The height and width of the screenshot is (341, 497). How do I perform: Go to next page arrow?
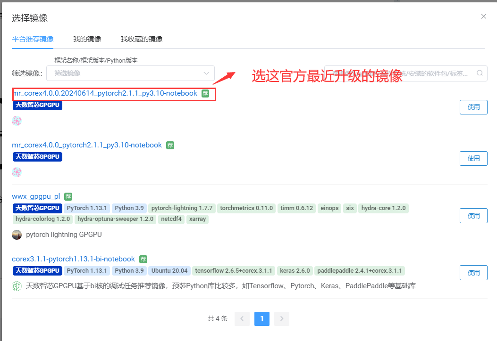pyautogui.click(x=282, y=318)
